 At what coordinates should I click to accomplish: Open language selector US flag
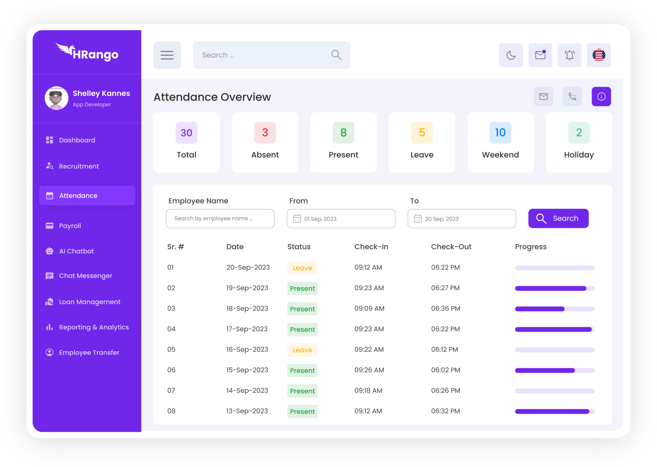(x=599, y=55)
